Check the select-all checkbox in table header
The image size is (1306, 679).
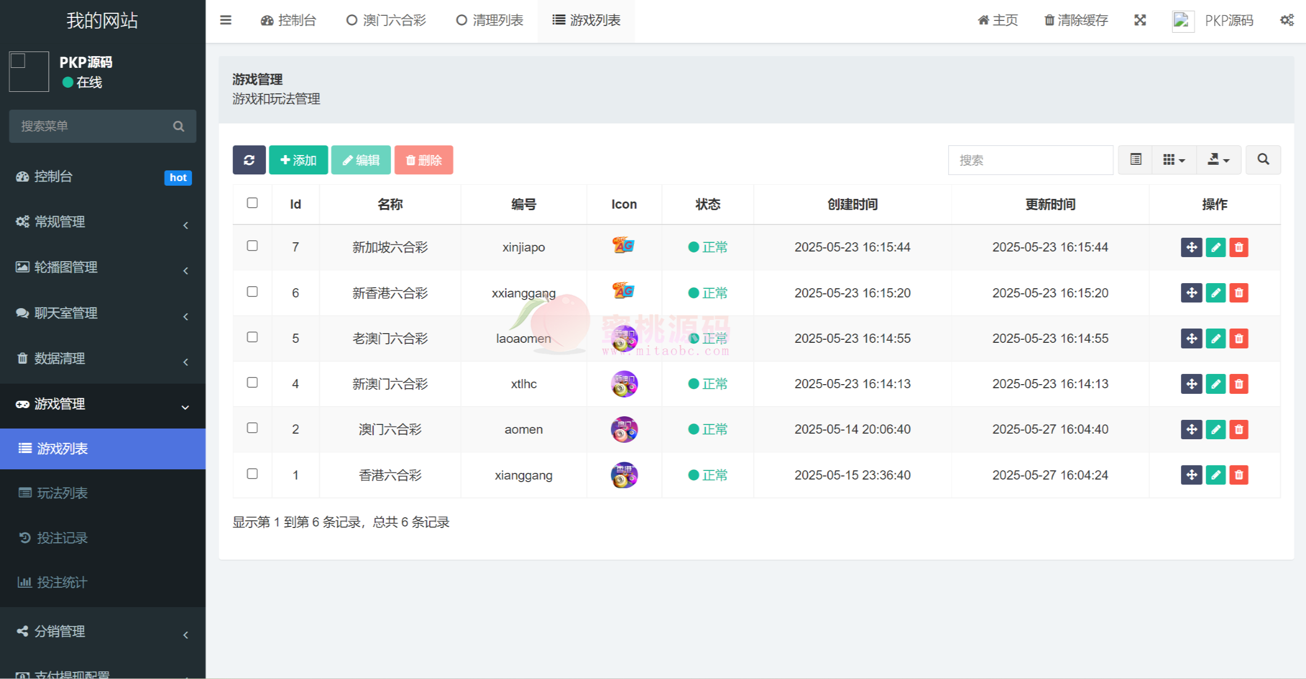pos(252,203)
